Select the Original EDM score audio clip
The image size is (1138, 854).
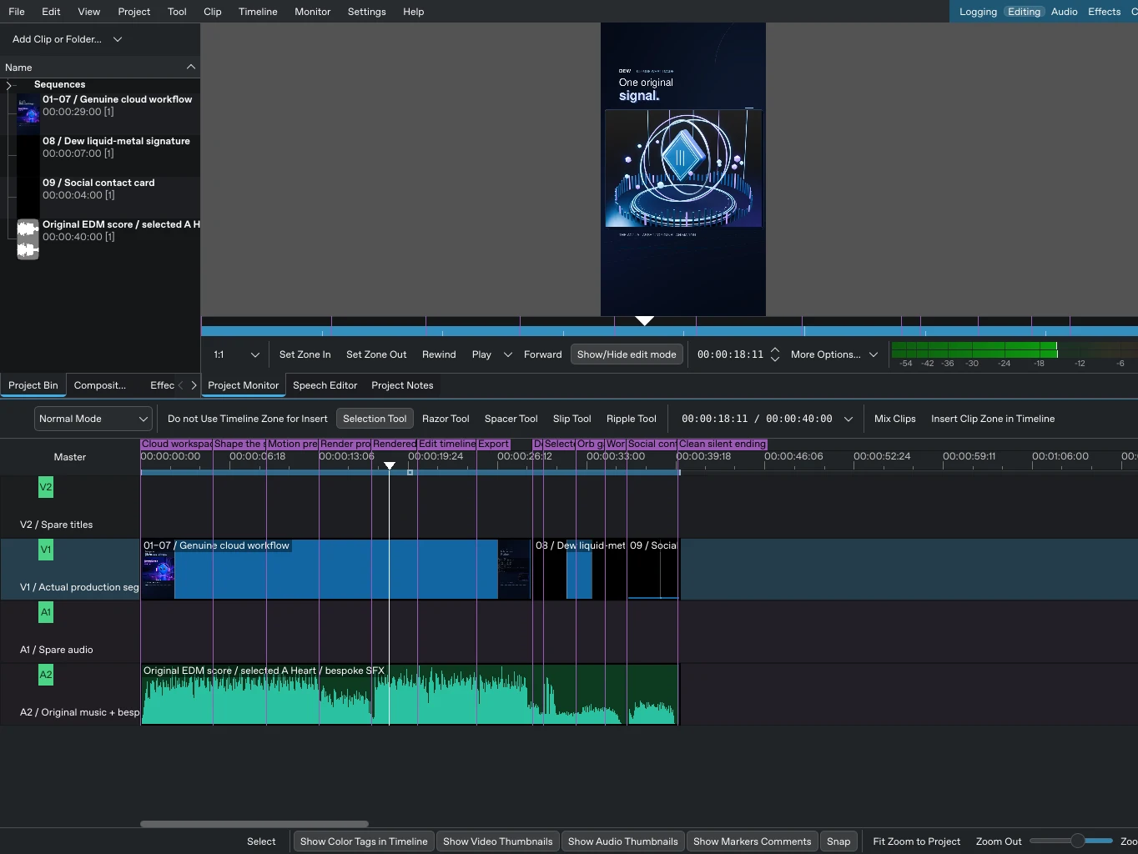121,230
